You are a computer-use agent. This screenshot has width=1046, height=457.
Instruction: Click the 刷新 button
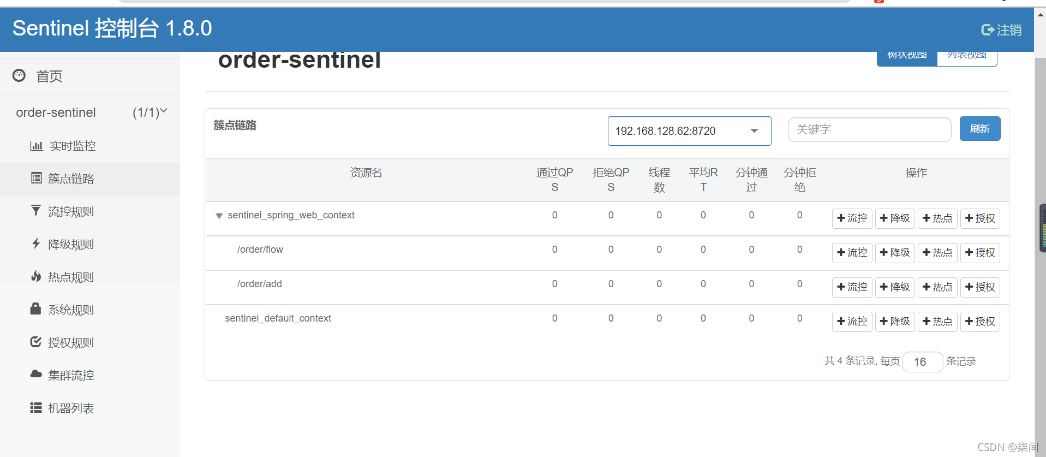980,129
